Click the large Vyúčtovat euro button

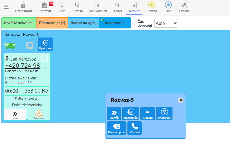tap(45, 44)
